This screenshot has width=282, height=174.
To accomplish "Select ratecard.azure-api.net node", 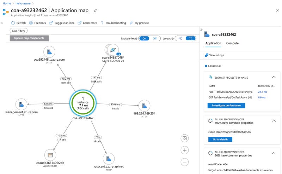I will click(109, 159).
